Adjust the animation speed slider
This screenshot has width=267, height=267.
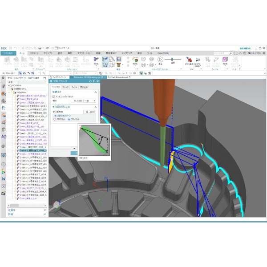coord(172,60)
